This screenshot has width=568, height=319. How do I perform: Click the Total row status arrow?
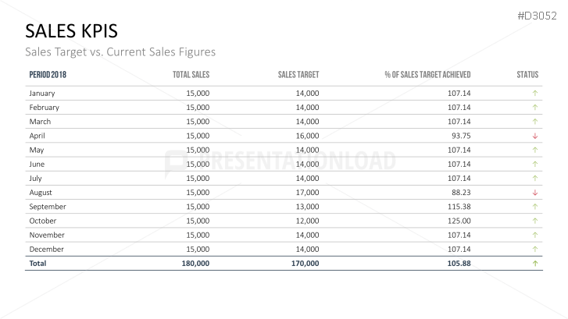(535, 264)
